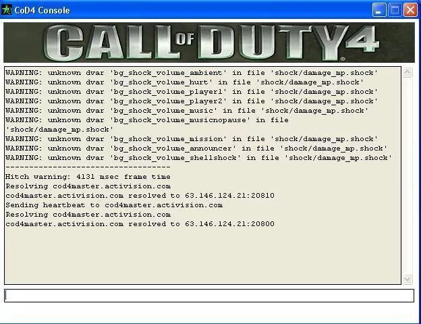The height and width of the screenshot is (324, 421).
Task: Click the Call of Duty 4 banner image
Action: point(209,43)
